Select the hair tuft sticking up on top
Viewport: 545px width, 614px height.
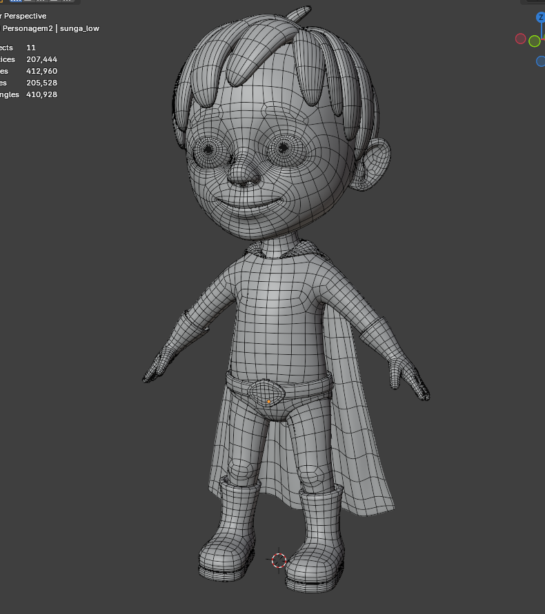pyautogui.click(x=299, y=14)
